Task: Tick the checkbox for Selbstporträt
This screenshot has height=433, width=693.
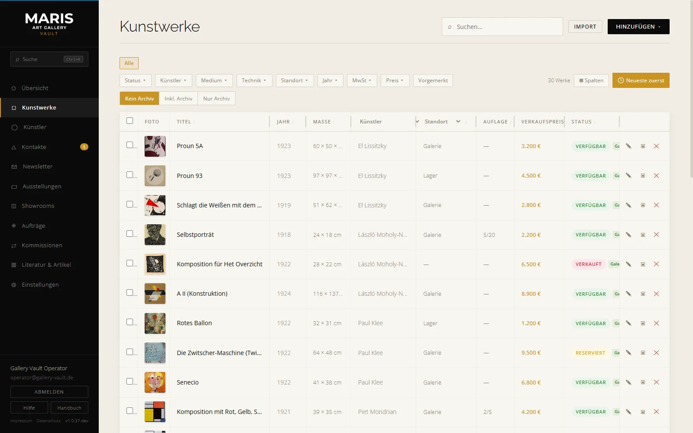Action: tap(130, 234)
